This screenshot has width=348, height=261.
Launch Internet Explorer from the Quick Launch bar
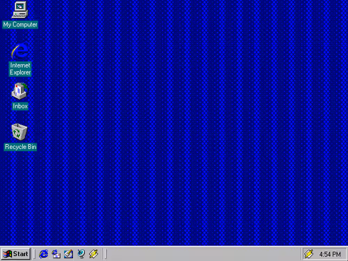(x=44, y=254)
